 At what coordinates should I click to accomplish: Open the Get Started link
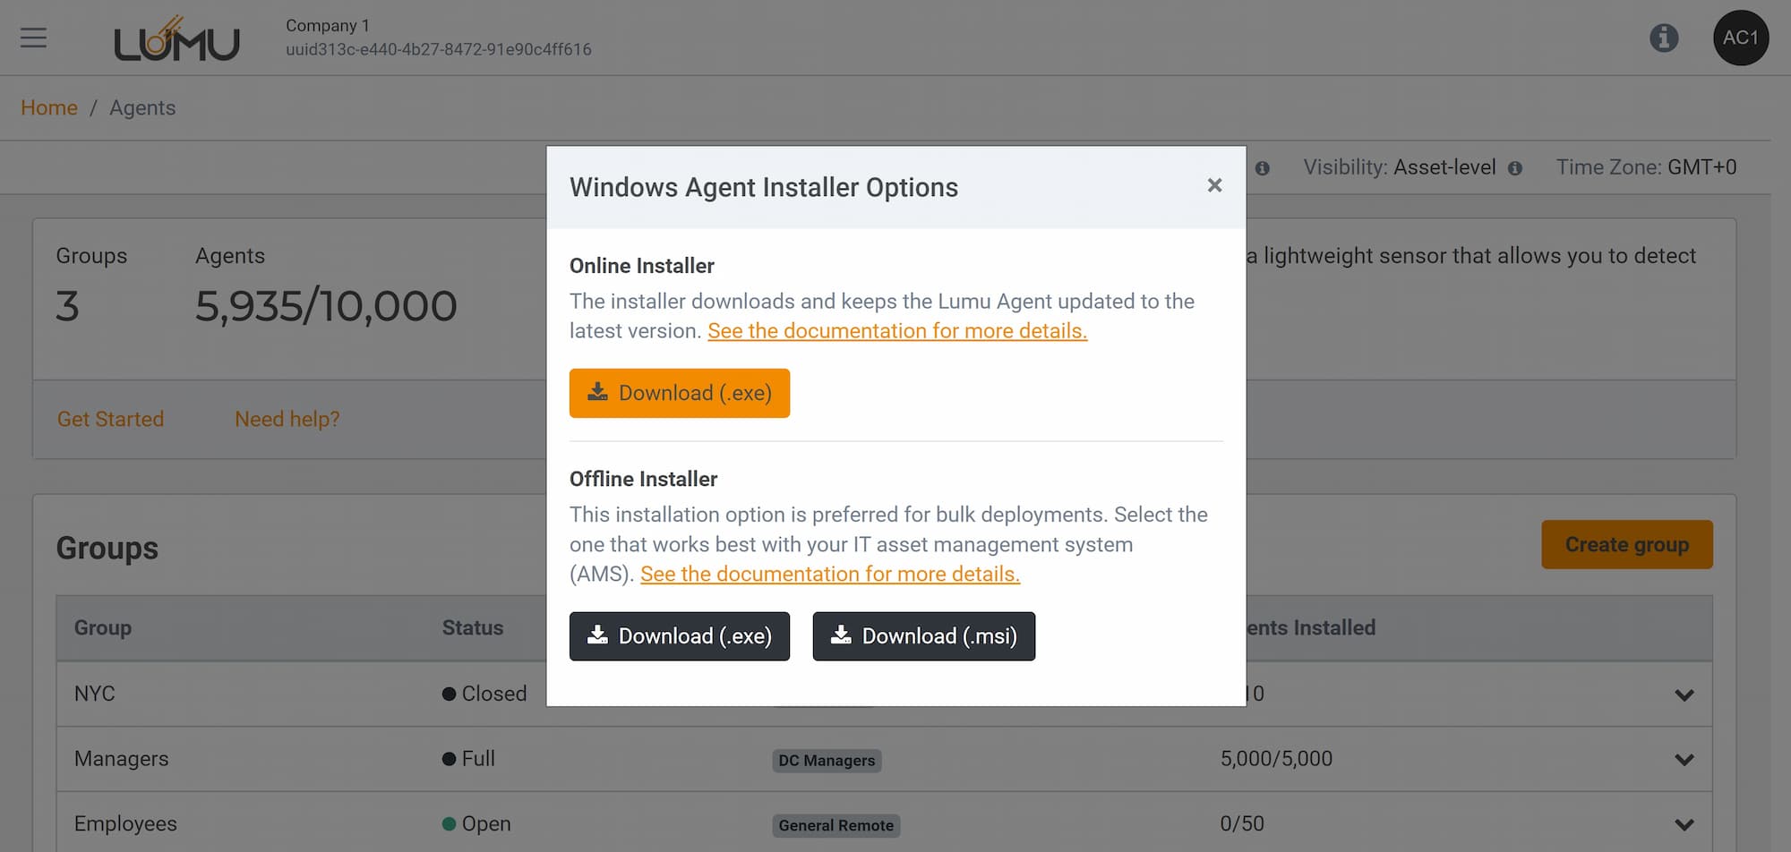click(x=110, y=419)
